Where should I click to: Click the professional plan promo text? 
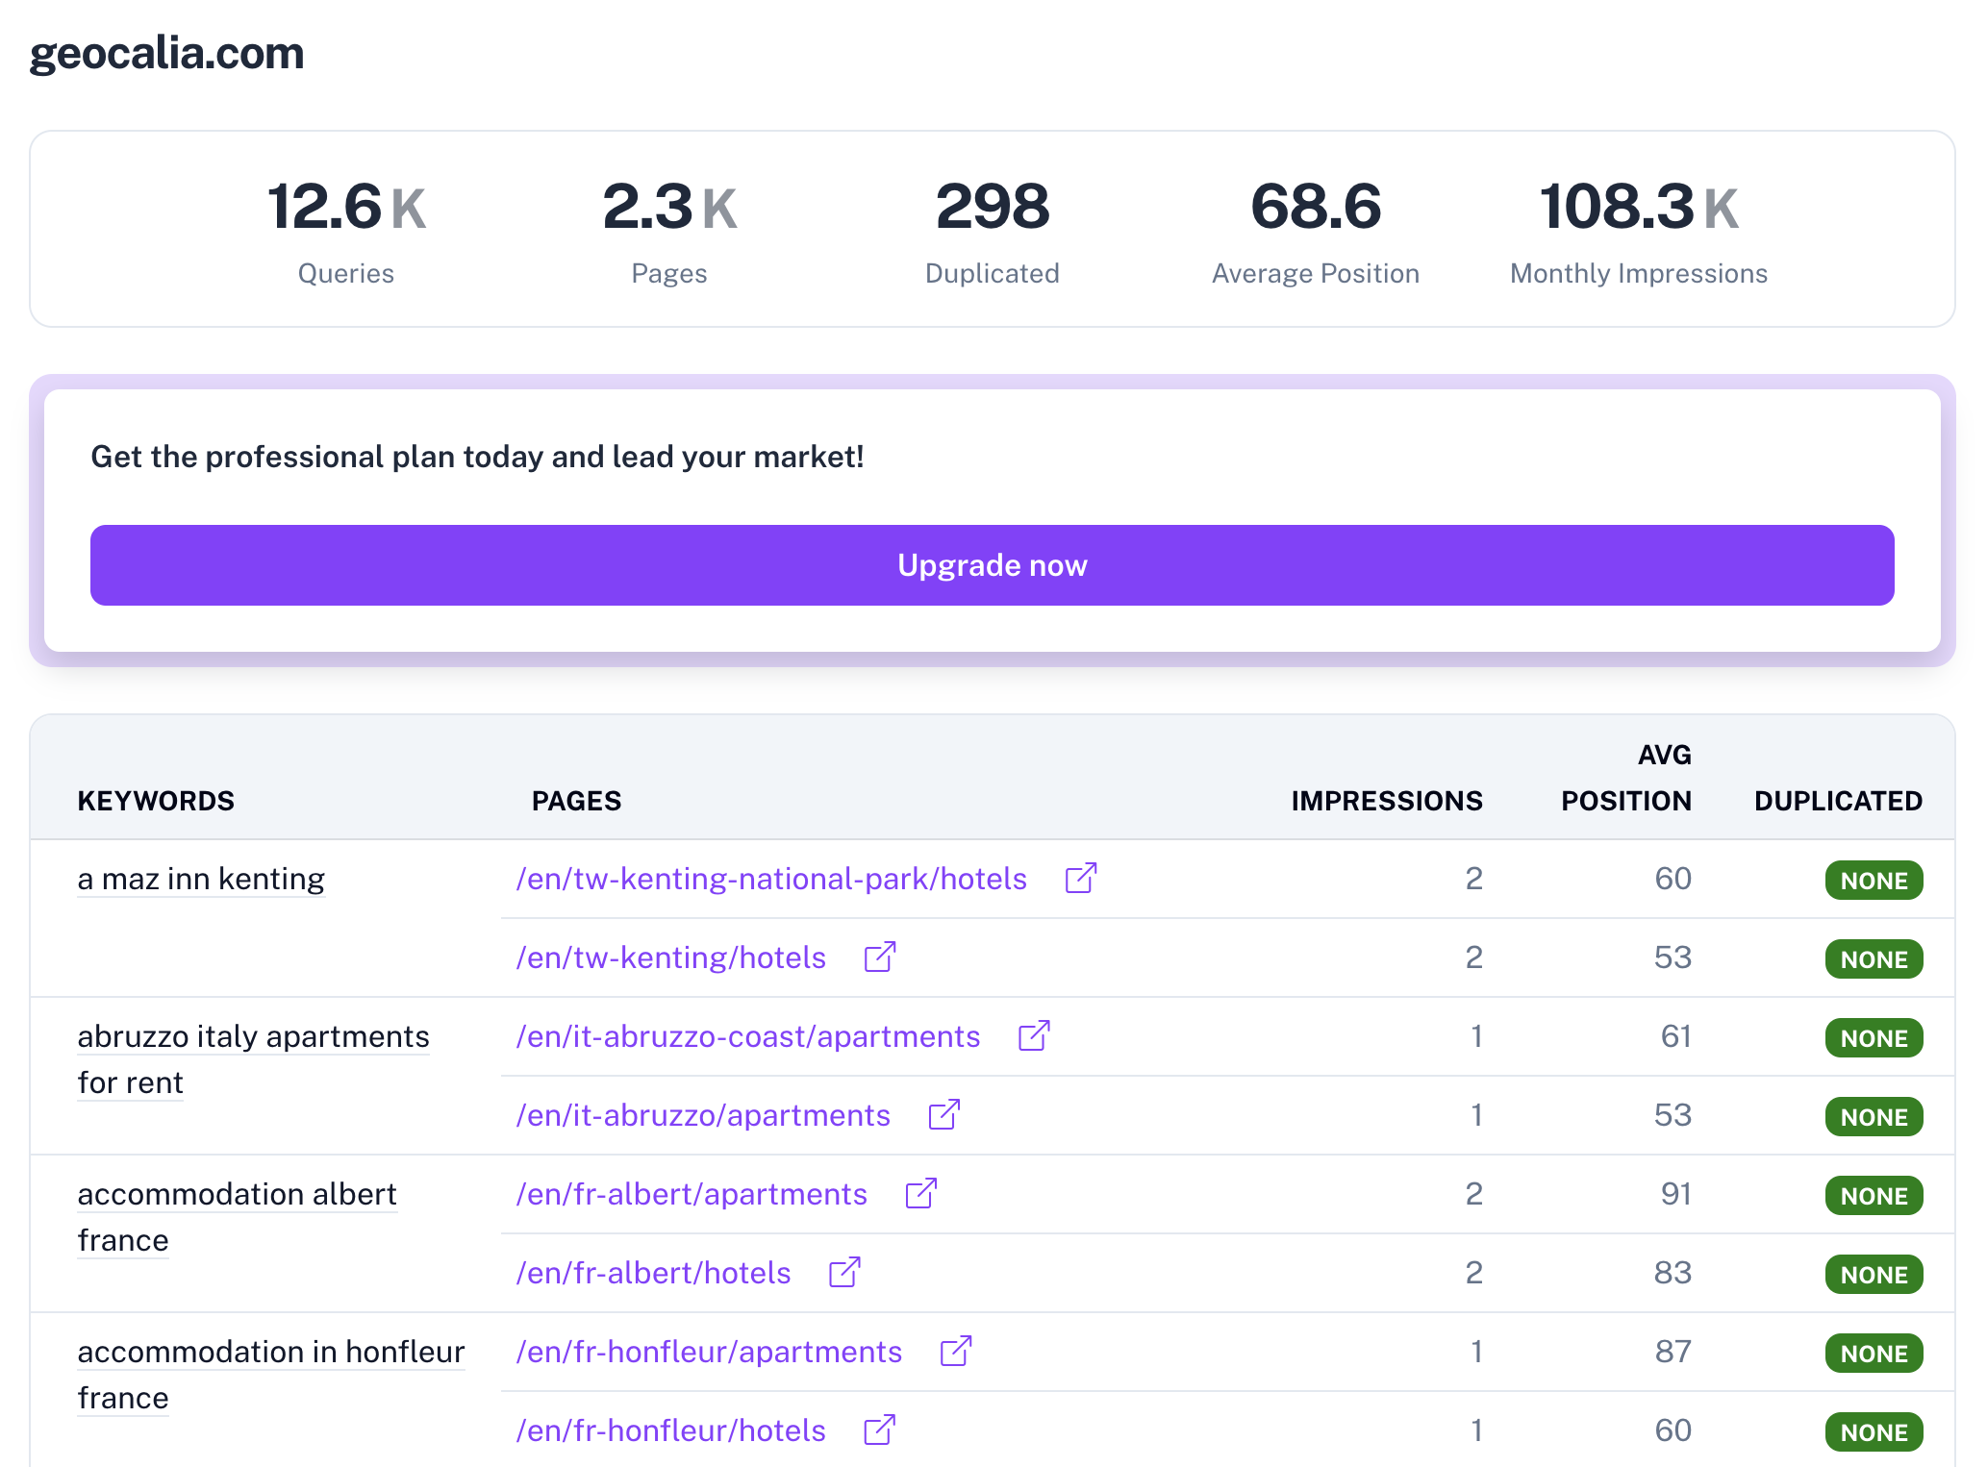tap(477, 457)
